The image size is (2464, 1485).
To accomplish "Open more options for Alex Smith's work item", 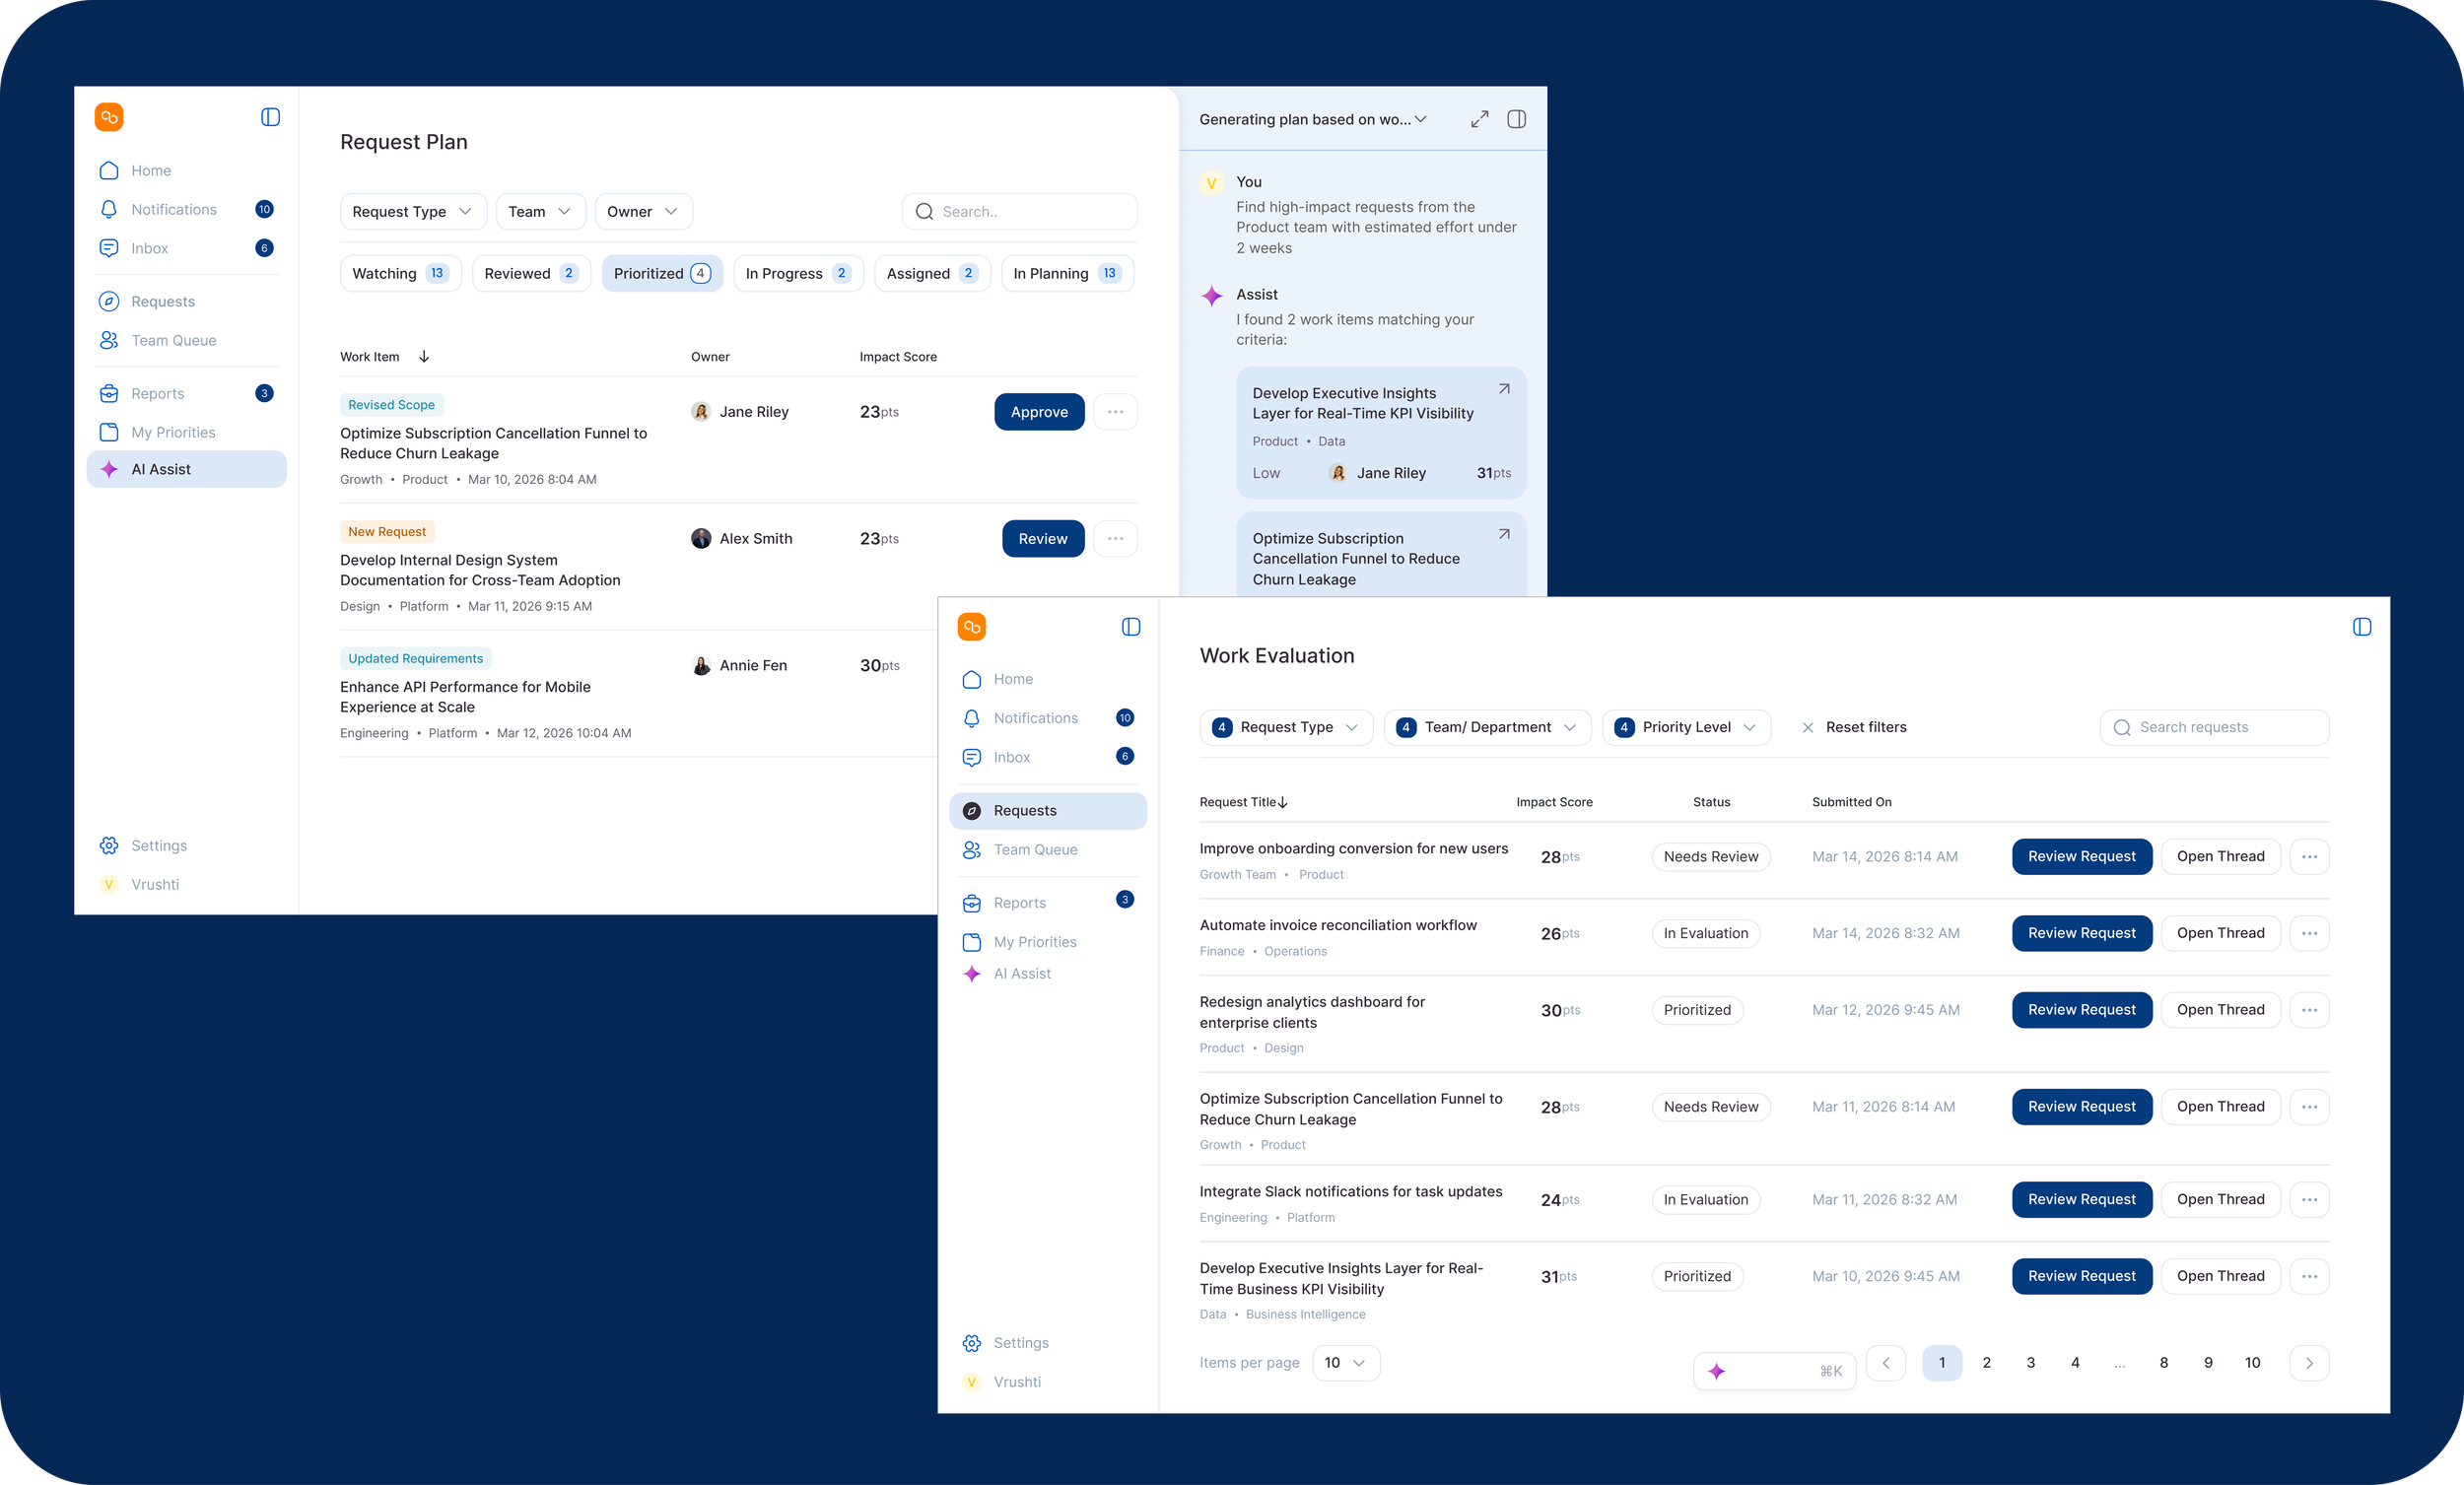I will [1116, 539].
